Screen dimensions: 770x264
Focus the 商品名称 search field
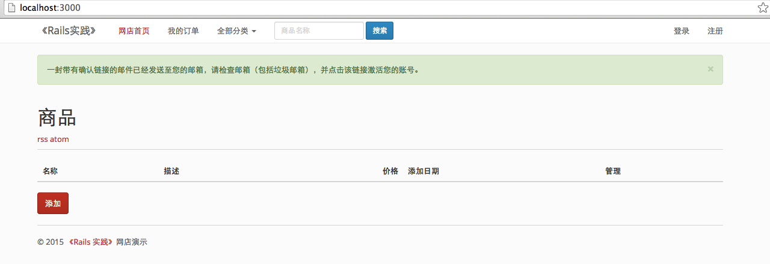coord(319,31)
